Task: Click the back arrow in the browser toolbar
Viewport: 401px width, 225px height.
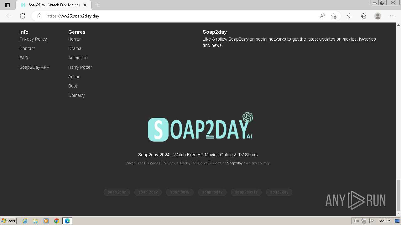Action: 9,16
